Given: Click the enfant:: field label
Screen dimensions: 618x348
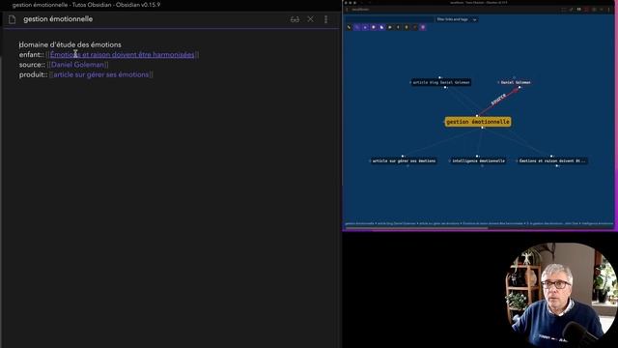Looking at the screenshot, I should [32, 55].
